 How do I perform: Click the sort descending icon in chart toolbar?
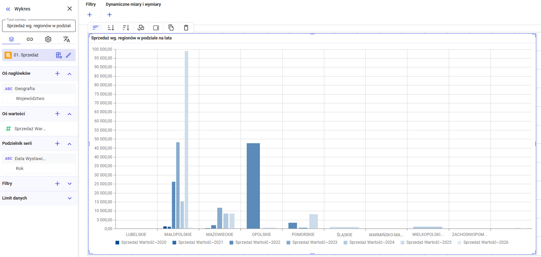(x=126, y=28)
